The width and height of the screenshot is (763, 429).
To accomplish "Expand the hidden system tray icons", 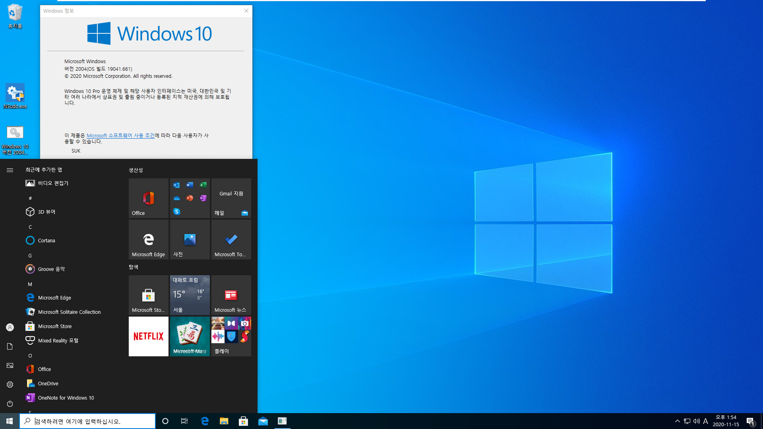I will pyautogui.click(x=678, y=421).
